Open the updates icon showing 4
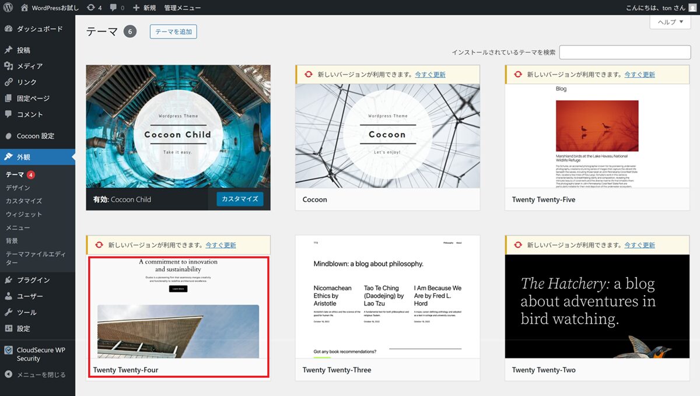The width and height of the screenshot is (700, 396). click(x=91, y=8)
